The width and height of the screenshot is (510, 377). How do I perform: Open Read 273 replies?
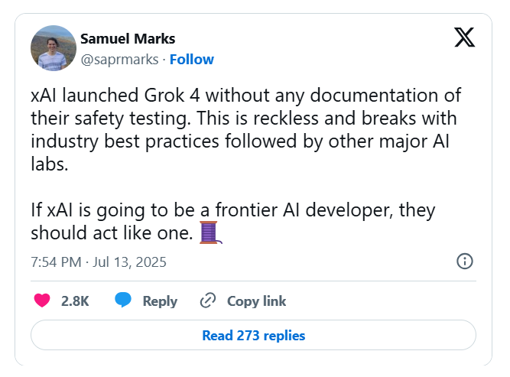click(x=253, y=335)
